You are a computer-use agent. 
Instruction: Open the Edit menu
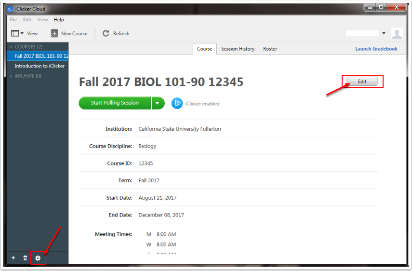[x=27, y=20]
